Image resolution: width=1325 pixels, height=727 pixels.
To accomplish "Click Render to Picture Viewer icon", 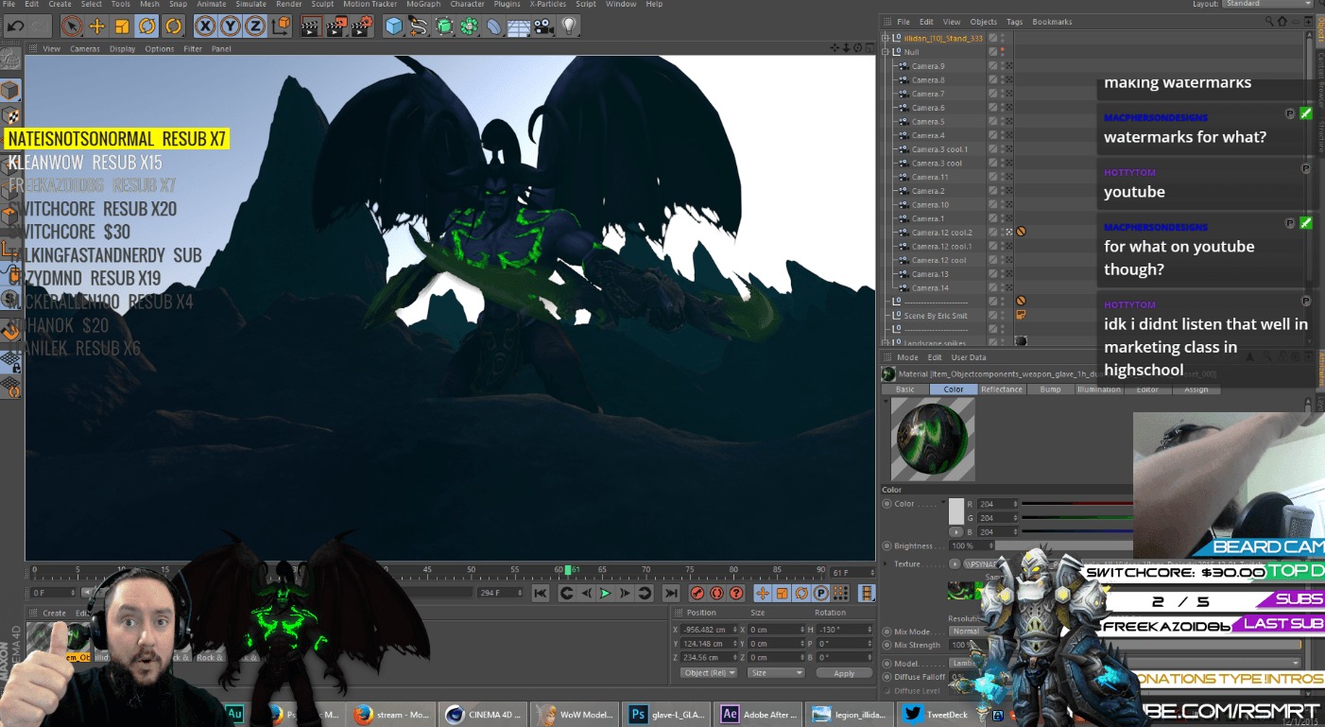I will click(x=336, y=26).
